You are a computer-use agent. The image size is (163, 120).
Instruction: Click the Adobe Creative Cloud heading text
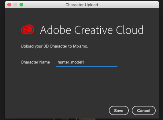tap(92, 30)
